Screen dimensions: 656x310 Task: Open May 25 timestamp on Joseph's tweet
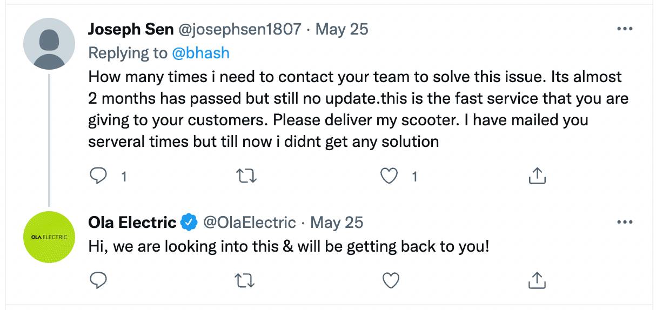[342, 29]
